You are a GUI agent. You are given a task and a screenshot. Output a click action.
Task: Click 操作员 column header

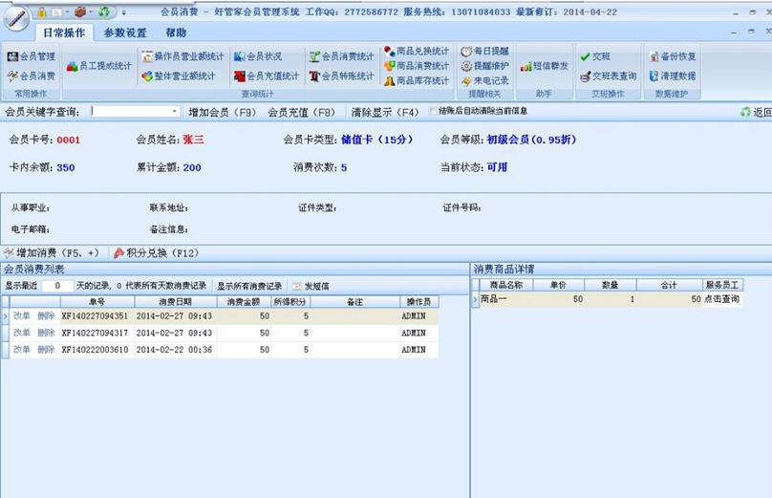click(x=419, y=301)
